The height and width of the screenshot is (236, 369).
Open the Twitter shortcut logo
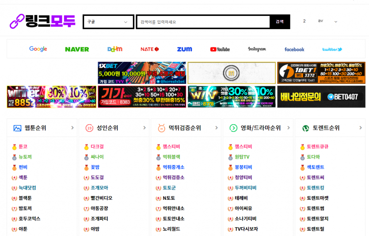click(332, 49)
